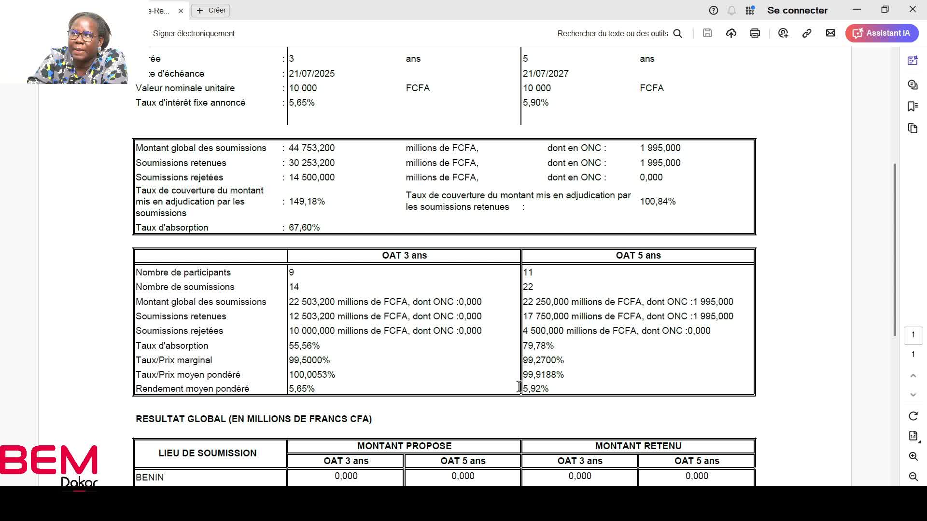Click the 14 500,000 rejected submissions amount

pos(311,178)
